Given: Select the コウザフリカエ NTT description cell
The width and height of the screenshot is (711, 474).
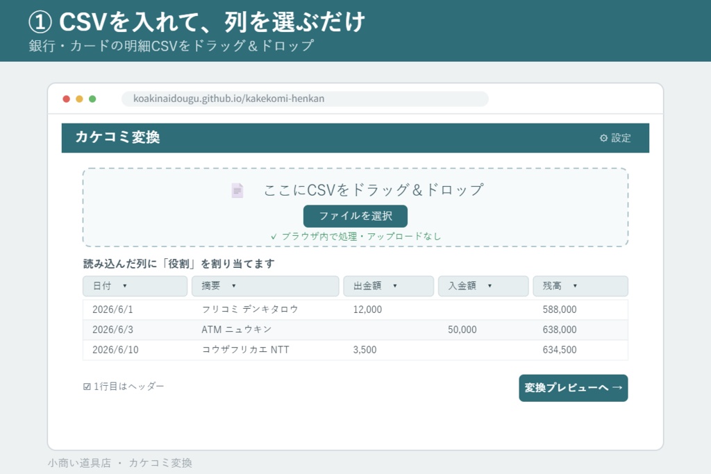Looking at the screenshot, I should pyautogui.click(x=245, y=350).
